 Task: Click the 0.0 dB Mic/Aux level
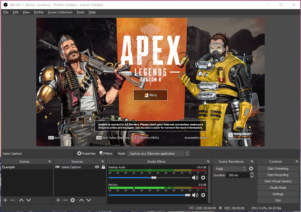202,185
